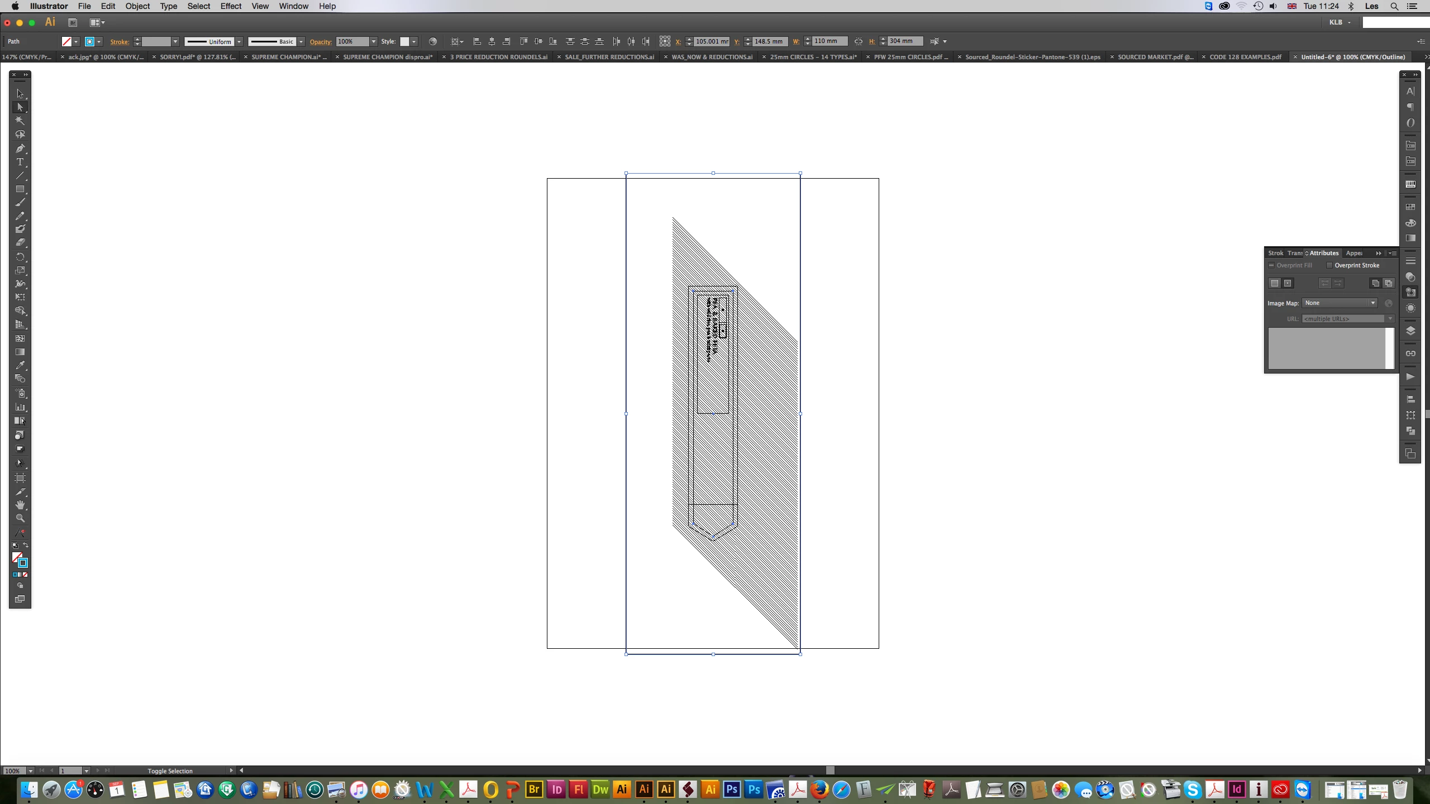Switch to SUPREME CHAMPION dispro.ai tab

click(388, 57)
